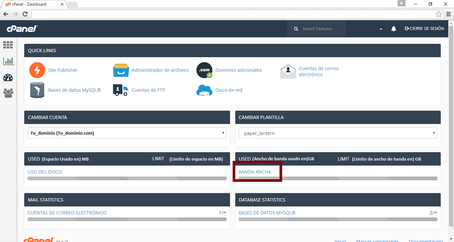
Task: Open the Uso del Disco link
Action: (45, 172)
